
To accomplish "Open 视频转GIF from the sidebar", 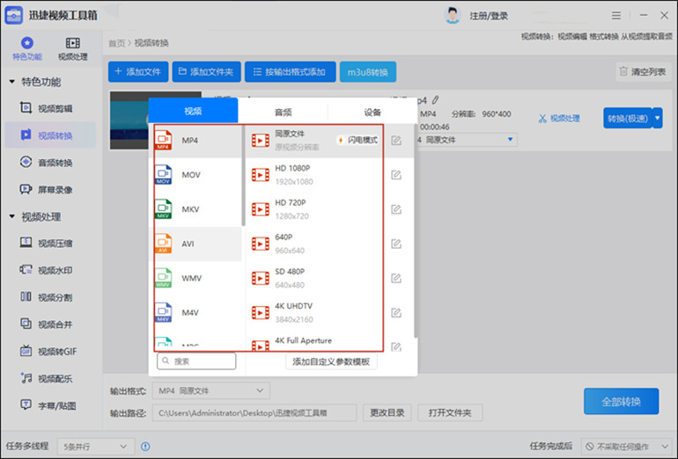I will coord(48,352).
